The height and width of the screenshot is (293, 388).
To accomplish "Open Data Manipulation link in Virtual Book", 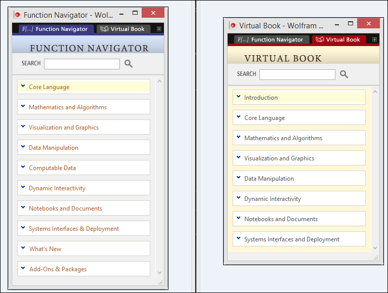I will tap(269, 179).
